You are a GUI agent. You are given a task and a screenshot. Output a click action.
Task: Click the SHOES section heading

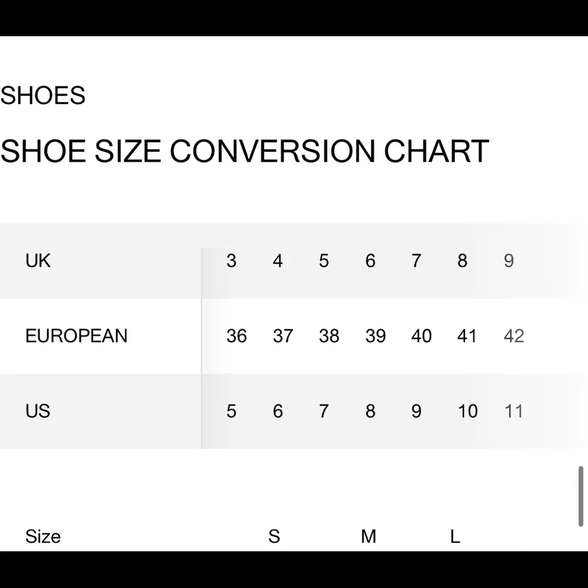tap(43, 95)
